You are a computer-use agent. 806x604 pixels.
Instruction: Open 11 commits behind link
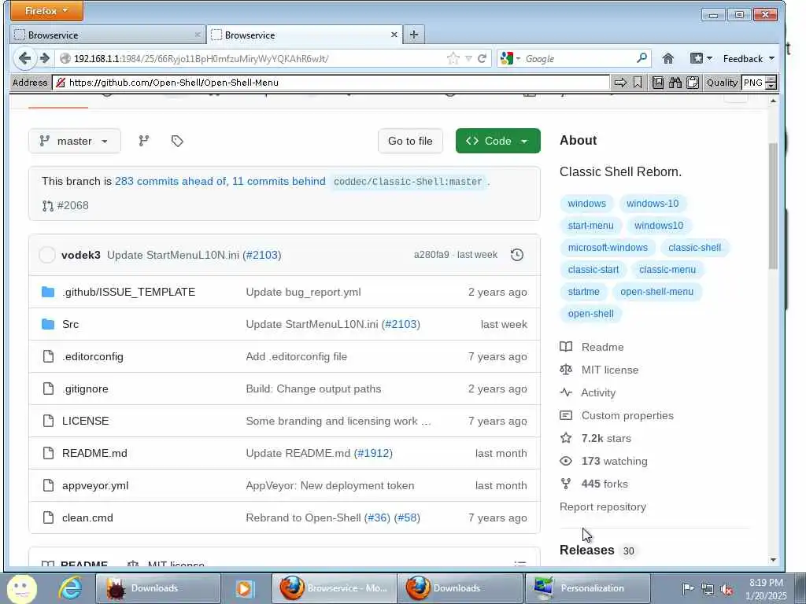click(279, 182)
